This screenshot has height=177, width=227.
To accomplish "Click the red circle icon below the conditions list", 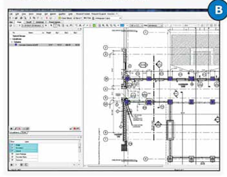I will click(x=75, y=129).
